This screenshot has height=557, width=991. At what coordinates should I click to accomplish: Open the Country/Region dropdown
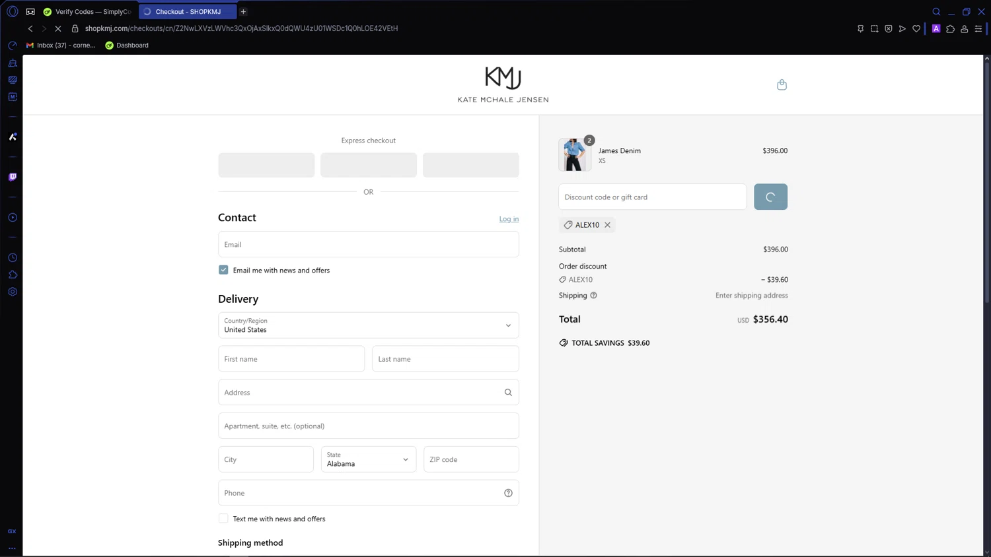pos(368,325)
